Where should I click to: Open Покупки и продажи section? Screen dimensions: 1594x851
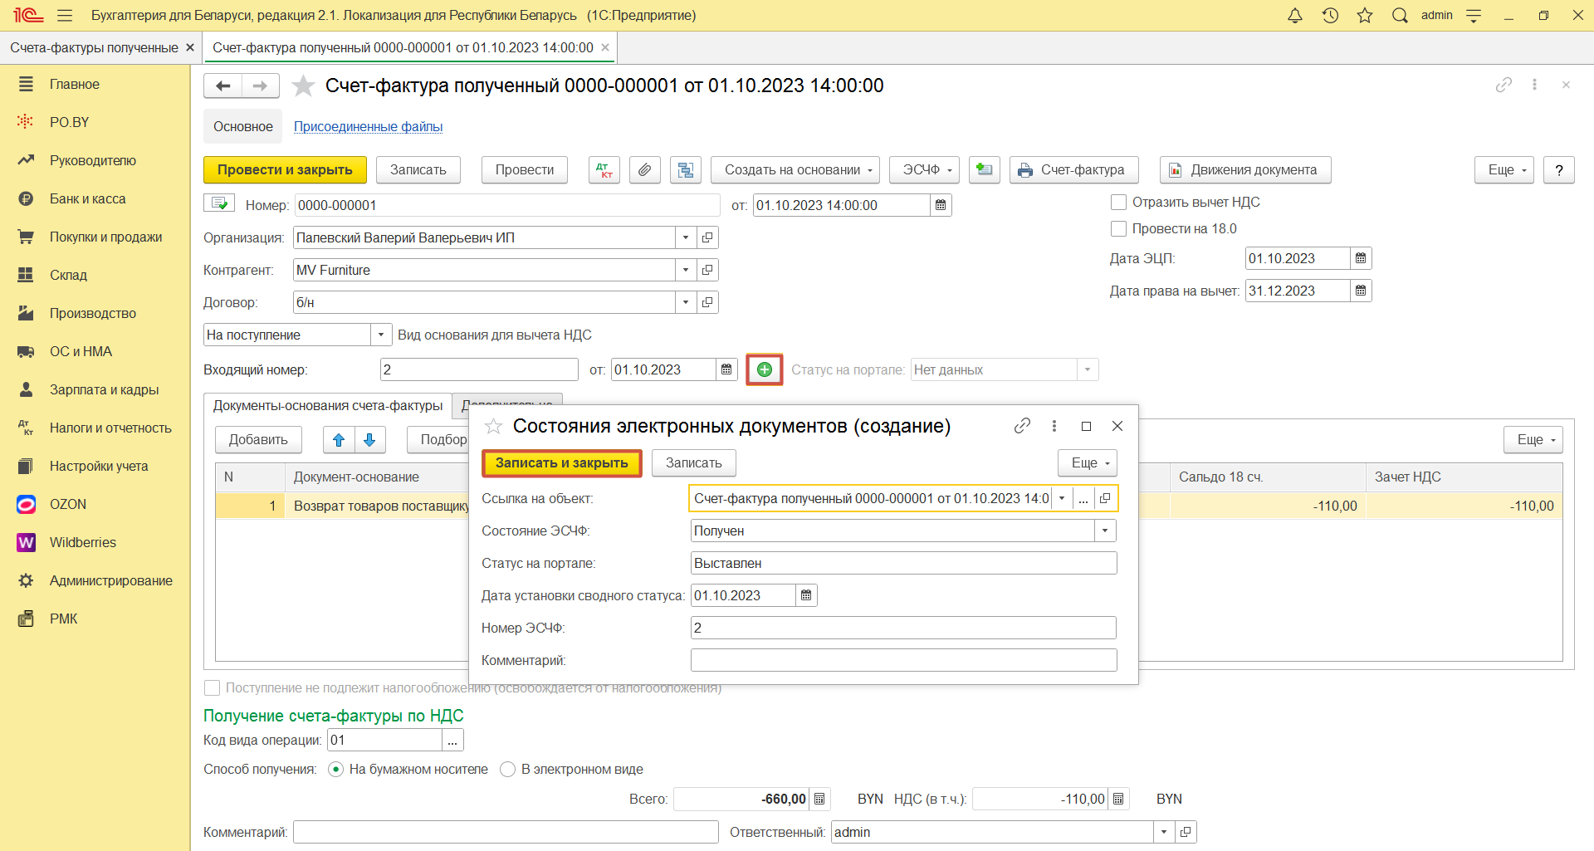coord(105,237)
